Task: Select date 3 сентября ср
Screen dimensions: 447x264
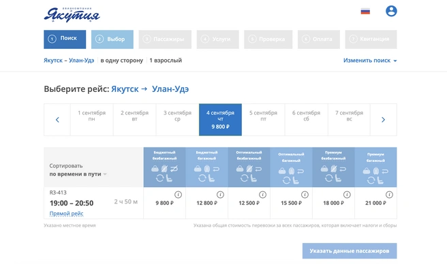Action: pos(177,120)
